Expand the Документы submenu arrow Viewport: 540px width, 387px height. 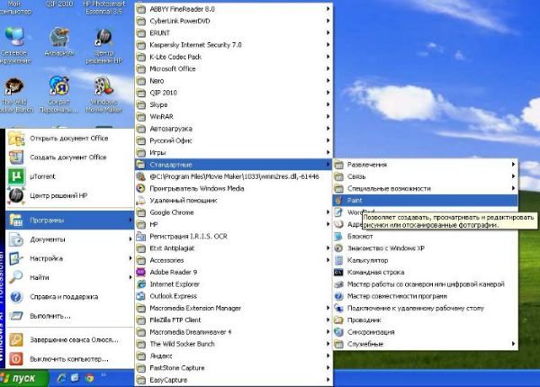point(130,238)
